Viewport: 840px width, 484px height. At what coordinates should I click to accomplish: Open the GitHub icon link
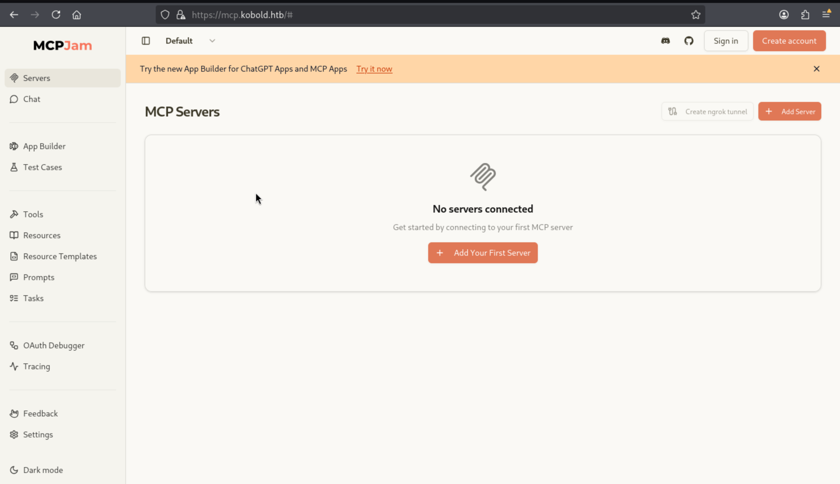[x=689, y=41]
